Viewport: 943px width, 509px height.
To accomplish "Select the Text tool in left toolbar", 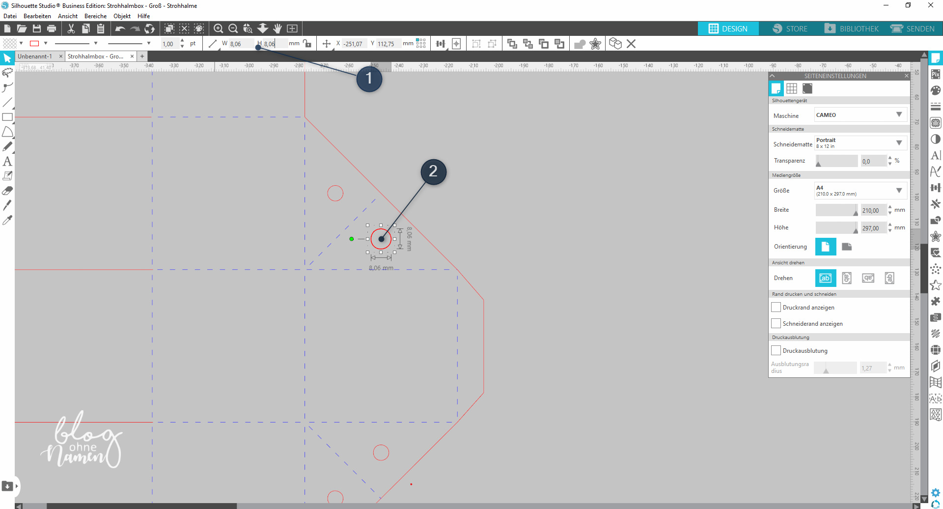I will coord(7,161).
